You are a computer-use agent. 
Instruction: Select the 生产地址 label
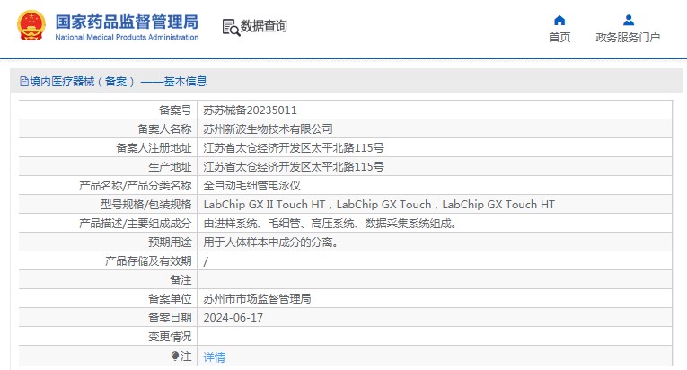coord(170,166)
